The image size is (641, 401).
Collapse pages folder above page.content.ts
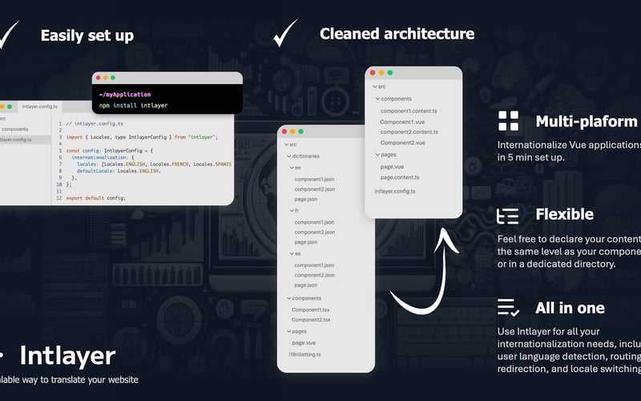pyautogui.click(x=377, y=155)
